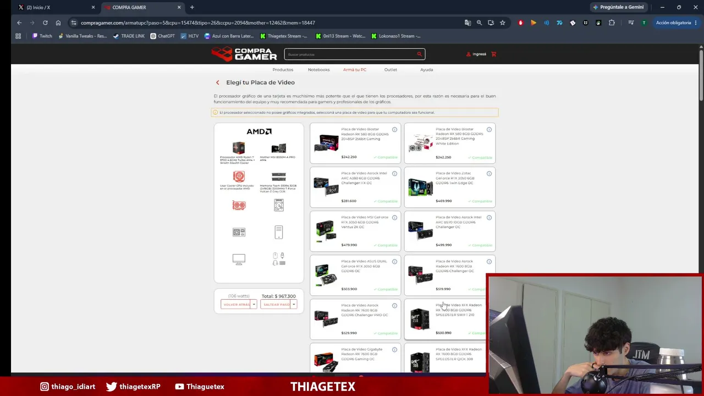Open info for Gigabyte RX 7600 Gaming OC
Viewport: 704px width, 396px height.
[394, 350]
